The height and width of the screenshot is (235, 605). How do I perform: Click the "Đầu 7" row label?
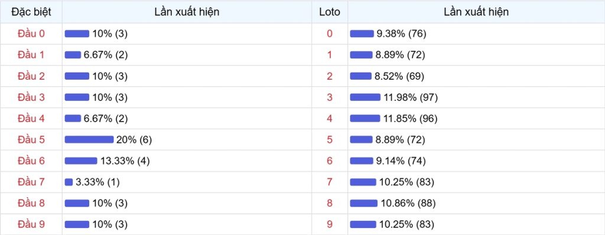31,182
